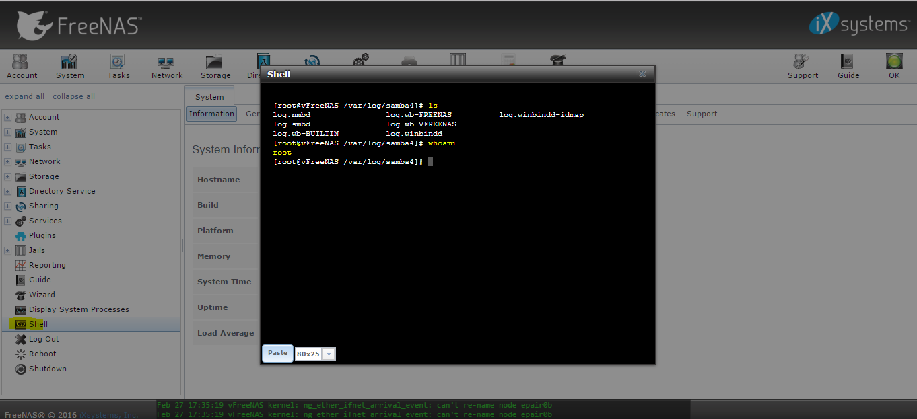Open the Support sub-tab
This screenshot has width=917, height=419.
702,114
